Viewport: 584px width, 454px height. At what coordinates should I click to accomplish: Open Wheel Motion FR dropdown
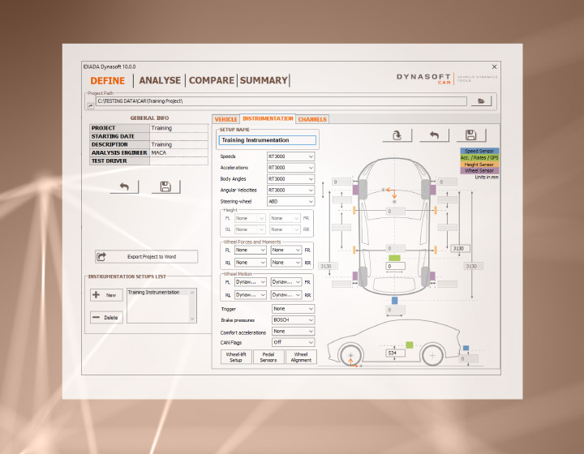pyautogui.click(x=286, y=282)
